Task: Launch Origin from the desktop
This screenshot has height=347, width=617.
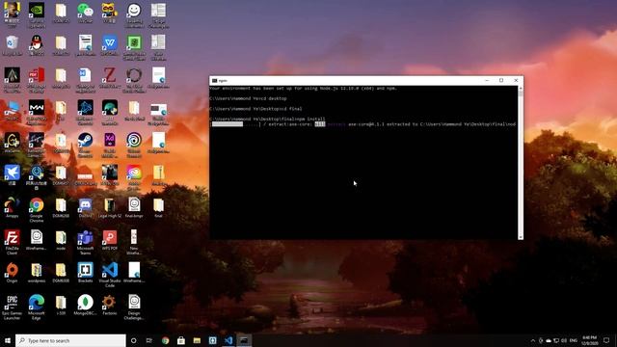Action: point(12,273)
